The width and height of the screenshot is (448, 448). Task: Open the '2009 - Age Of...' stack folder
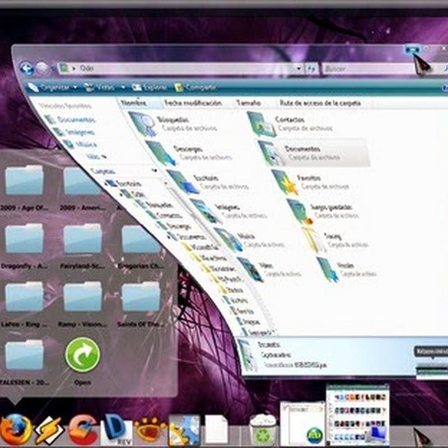pos(24,180)
